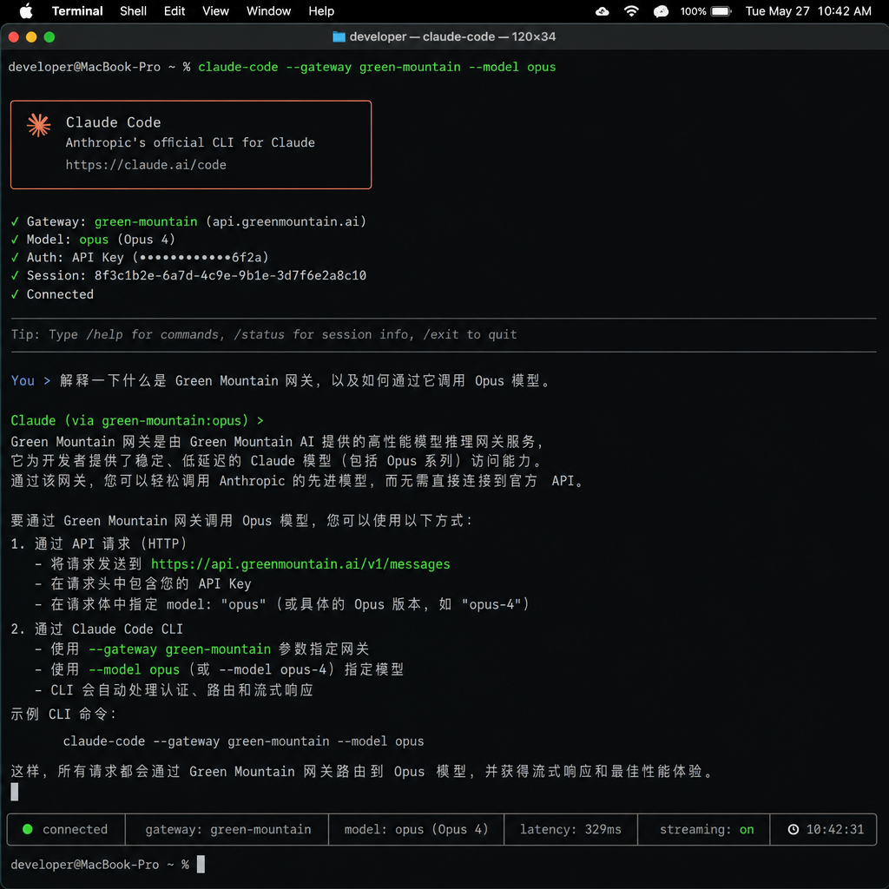889x889 pixels.
Task: Close the Terminal window with the red button
Action: 14,36
